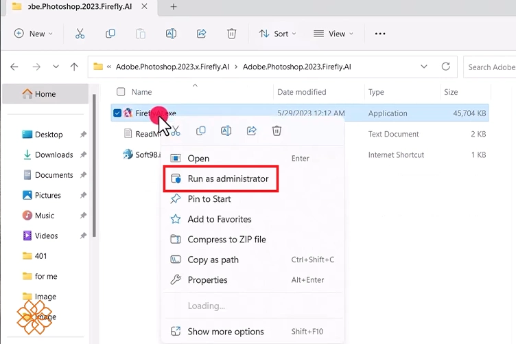Go back with the left arrow
Screen dimensions: 516x344
(x=14, y=67)
